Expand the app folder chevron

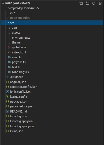click(x=10, y=28)
